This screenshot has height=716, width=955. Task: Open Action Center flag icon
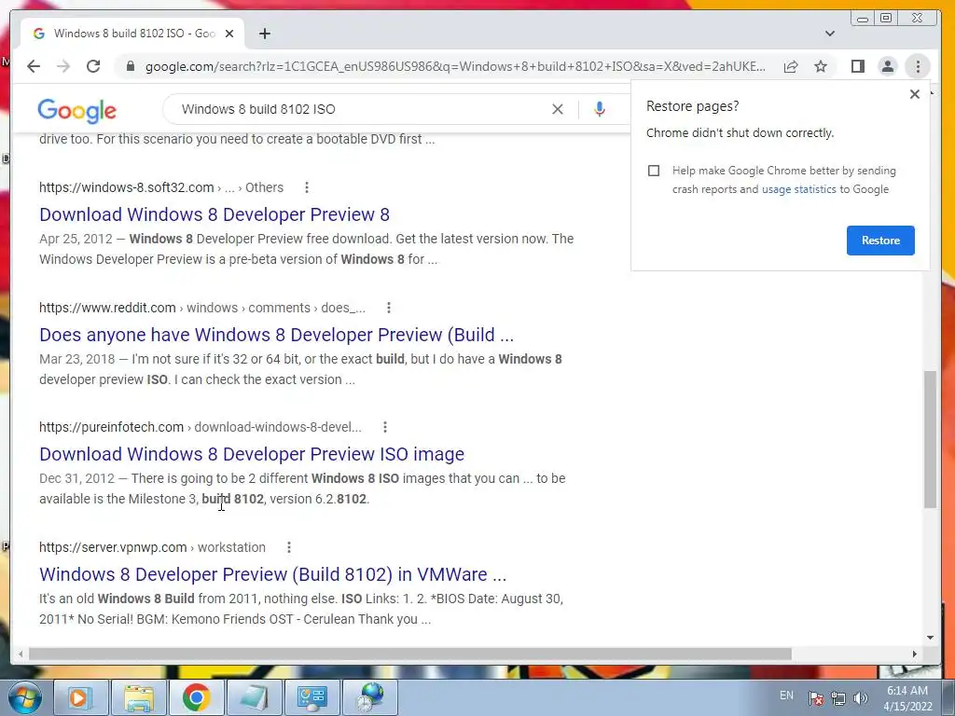816,698
